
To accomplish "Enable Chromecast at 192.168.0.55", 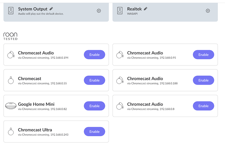I will (95, 80).
